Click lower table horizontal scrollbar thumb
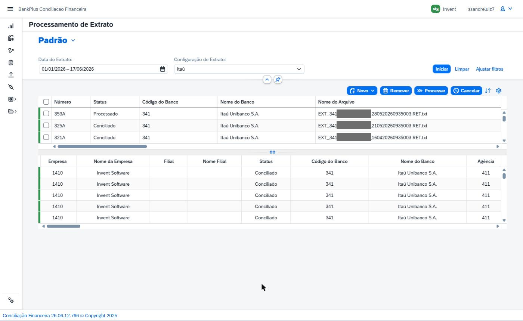523x321 pixels. coord(64,226)
